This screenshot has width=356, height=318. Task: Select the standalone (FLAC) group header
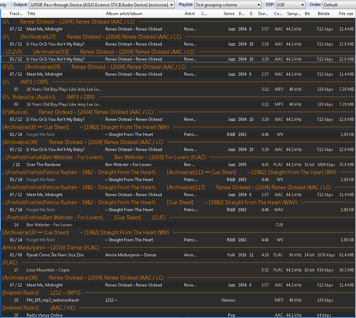178,263
